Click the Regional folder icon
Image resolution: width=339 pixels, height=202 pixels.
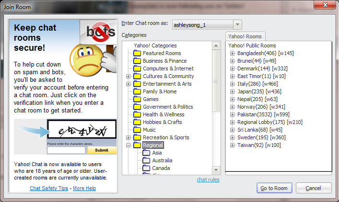point(137,145)
